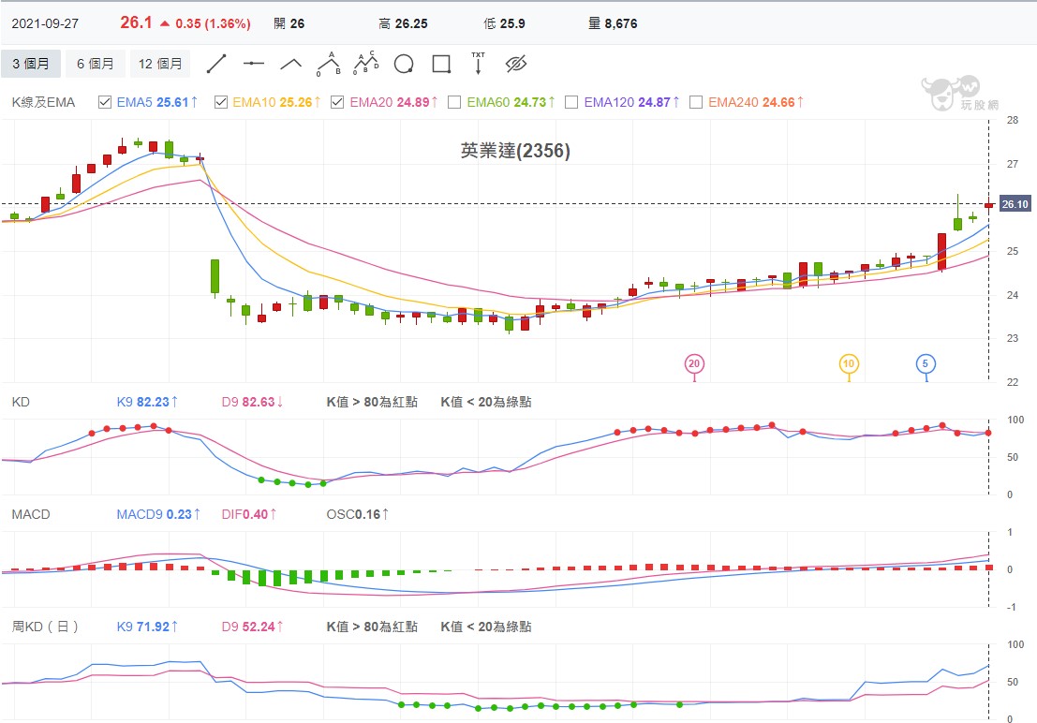Select the angle line tool
The image size is (1037, 723).
pos(291,65)
